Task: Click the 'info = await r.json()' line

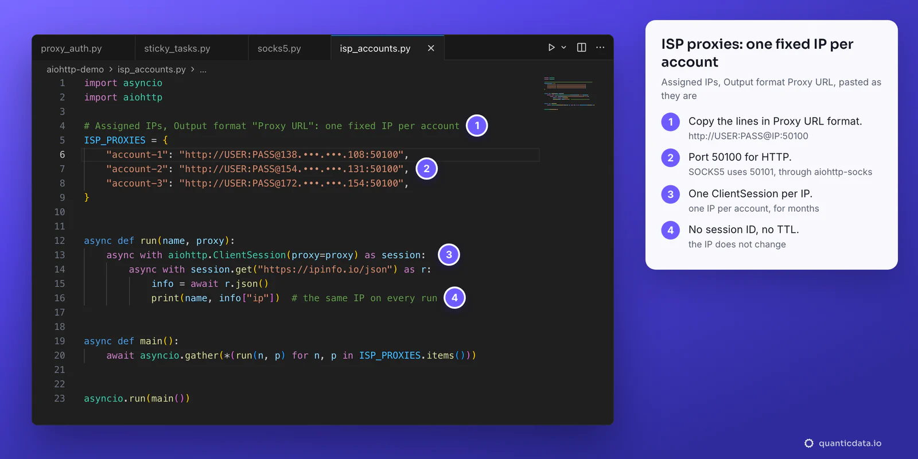Action: pyautogui.click(x=210, y=284)
